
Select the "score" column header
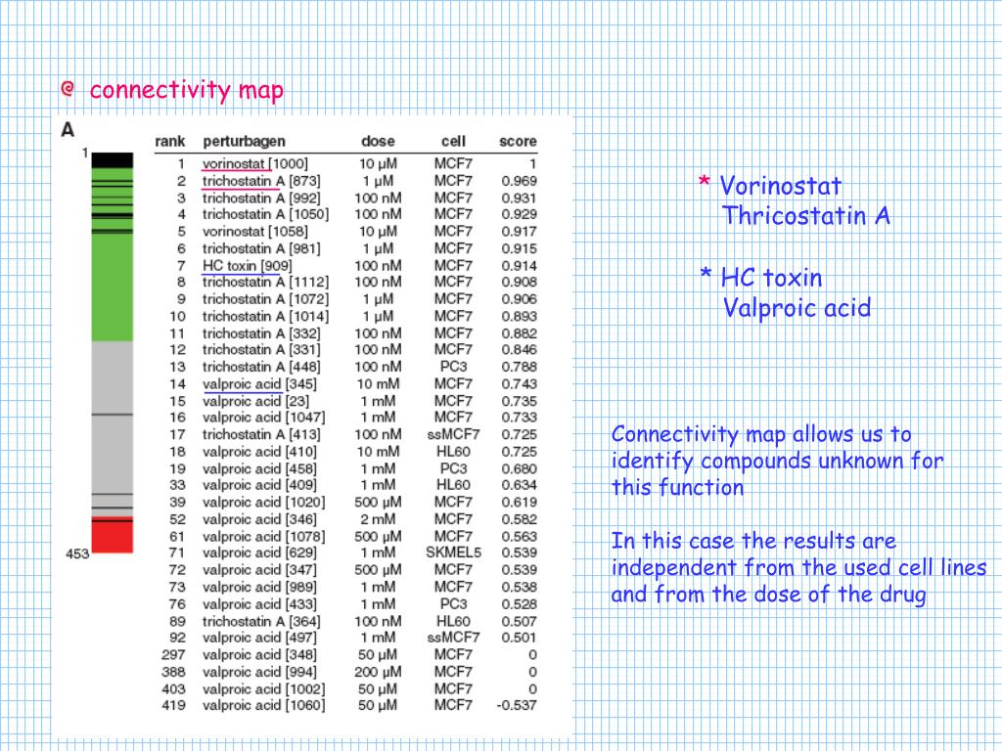(518, 141)
